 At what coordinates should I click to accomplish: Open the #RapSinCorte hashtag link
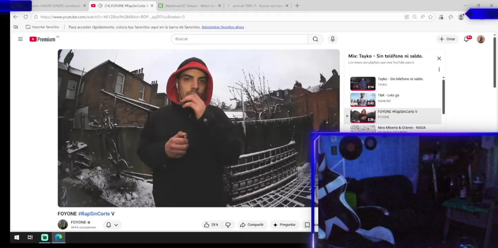pos(94,214)
